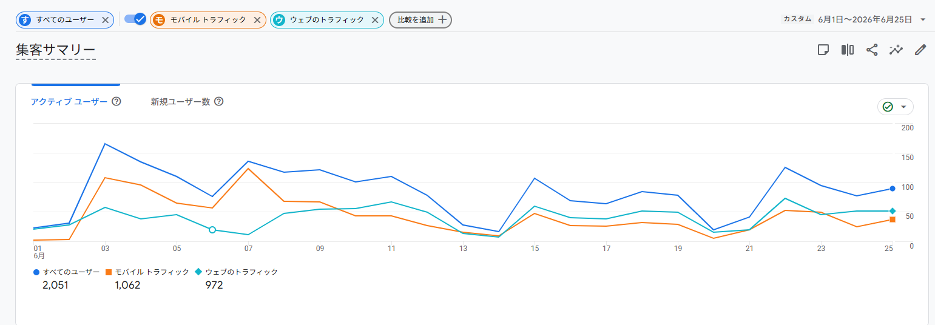This screenshot has height=325, width=935.
Task: Click the 6月1日〜2026年6月25日 date text
Action: 865,19
